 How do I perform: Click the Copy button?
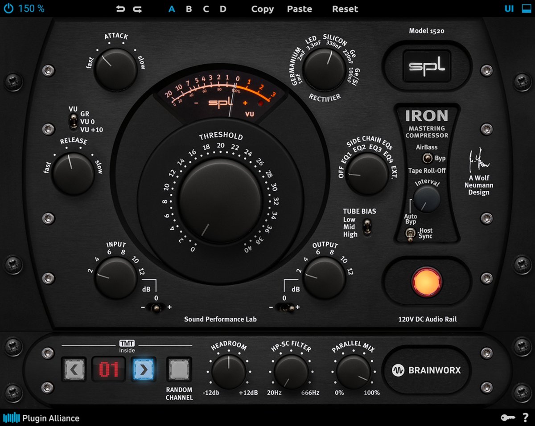pos(262,9)
